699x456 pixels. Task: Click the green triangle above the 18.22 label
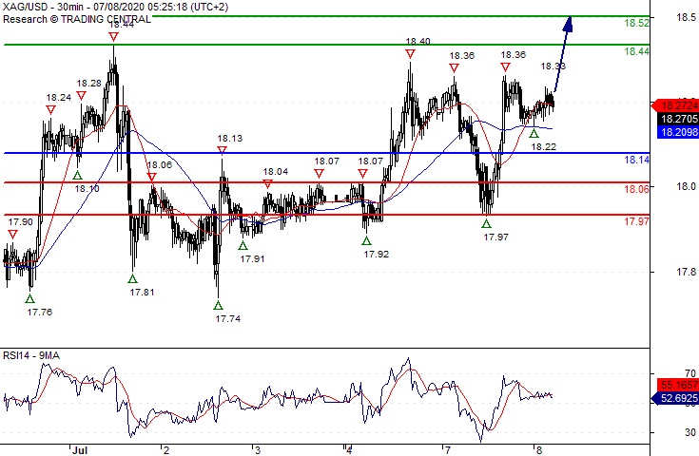(534, 133)
